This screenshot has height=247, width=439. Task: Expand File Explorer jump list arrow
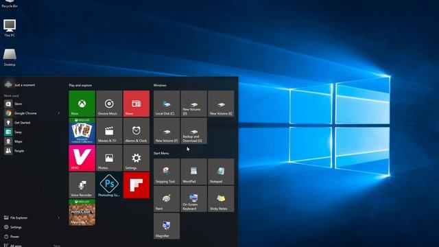pos(58,217)
